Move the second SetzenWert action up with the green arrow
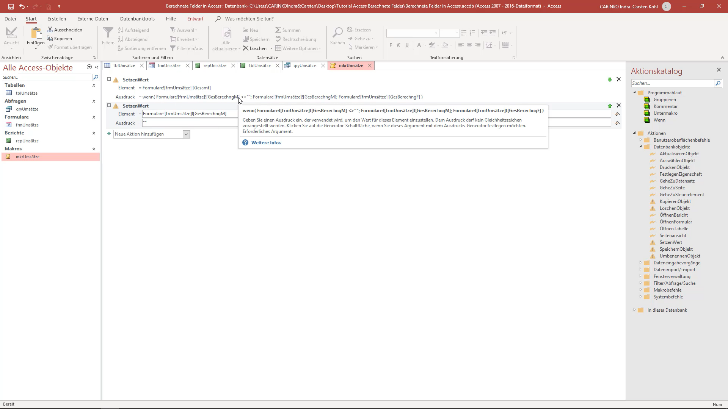Screen dimensions: 728x409 pos(610,106)
